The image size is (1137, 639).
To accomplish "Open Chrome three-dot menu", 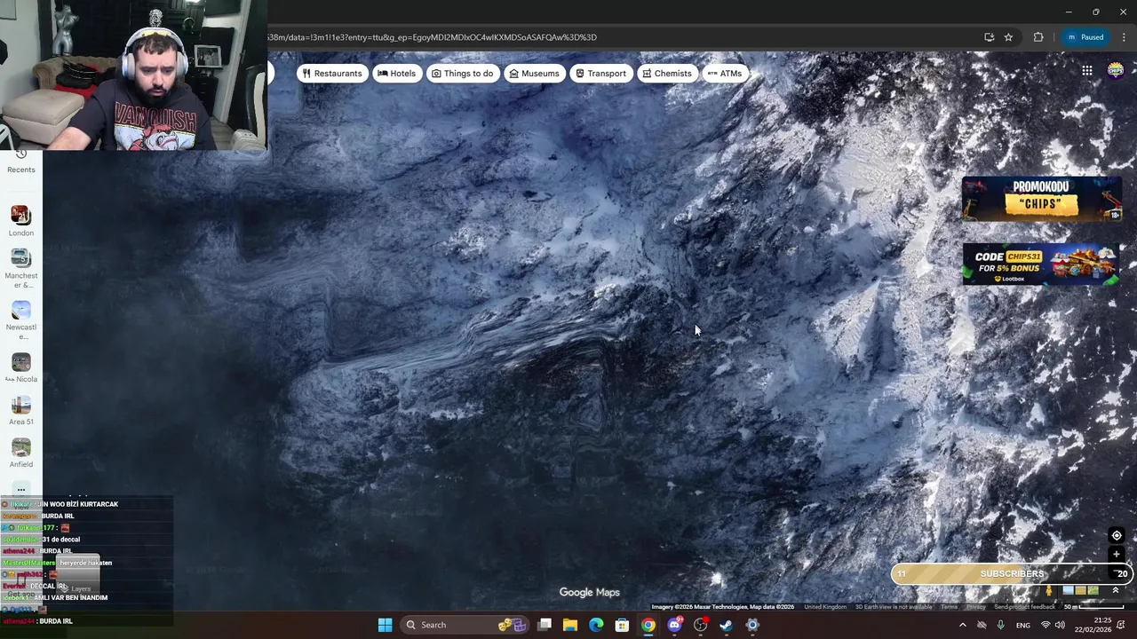I will (1124, 37).
